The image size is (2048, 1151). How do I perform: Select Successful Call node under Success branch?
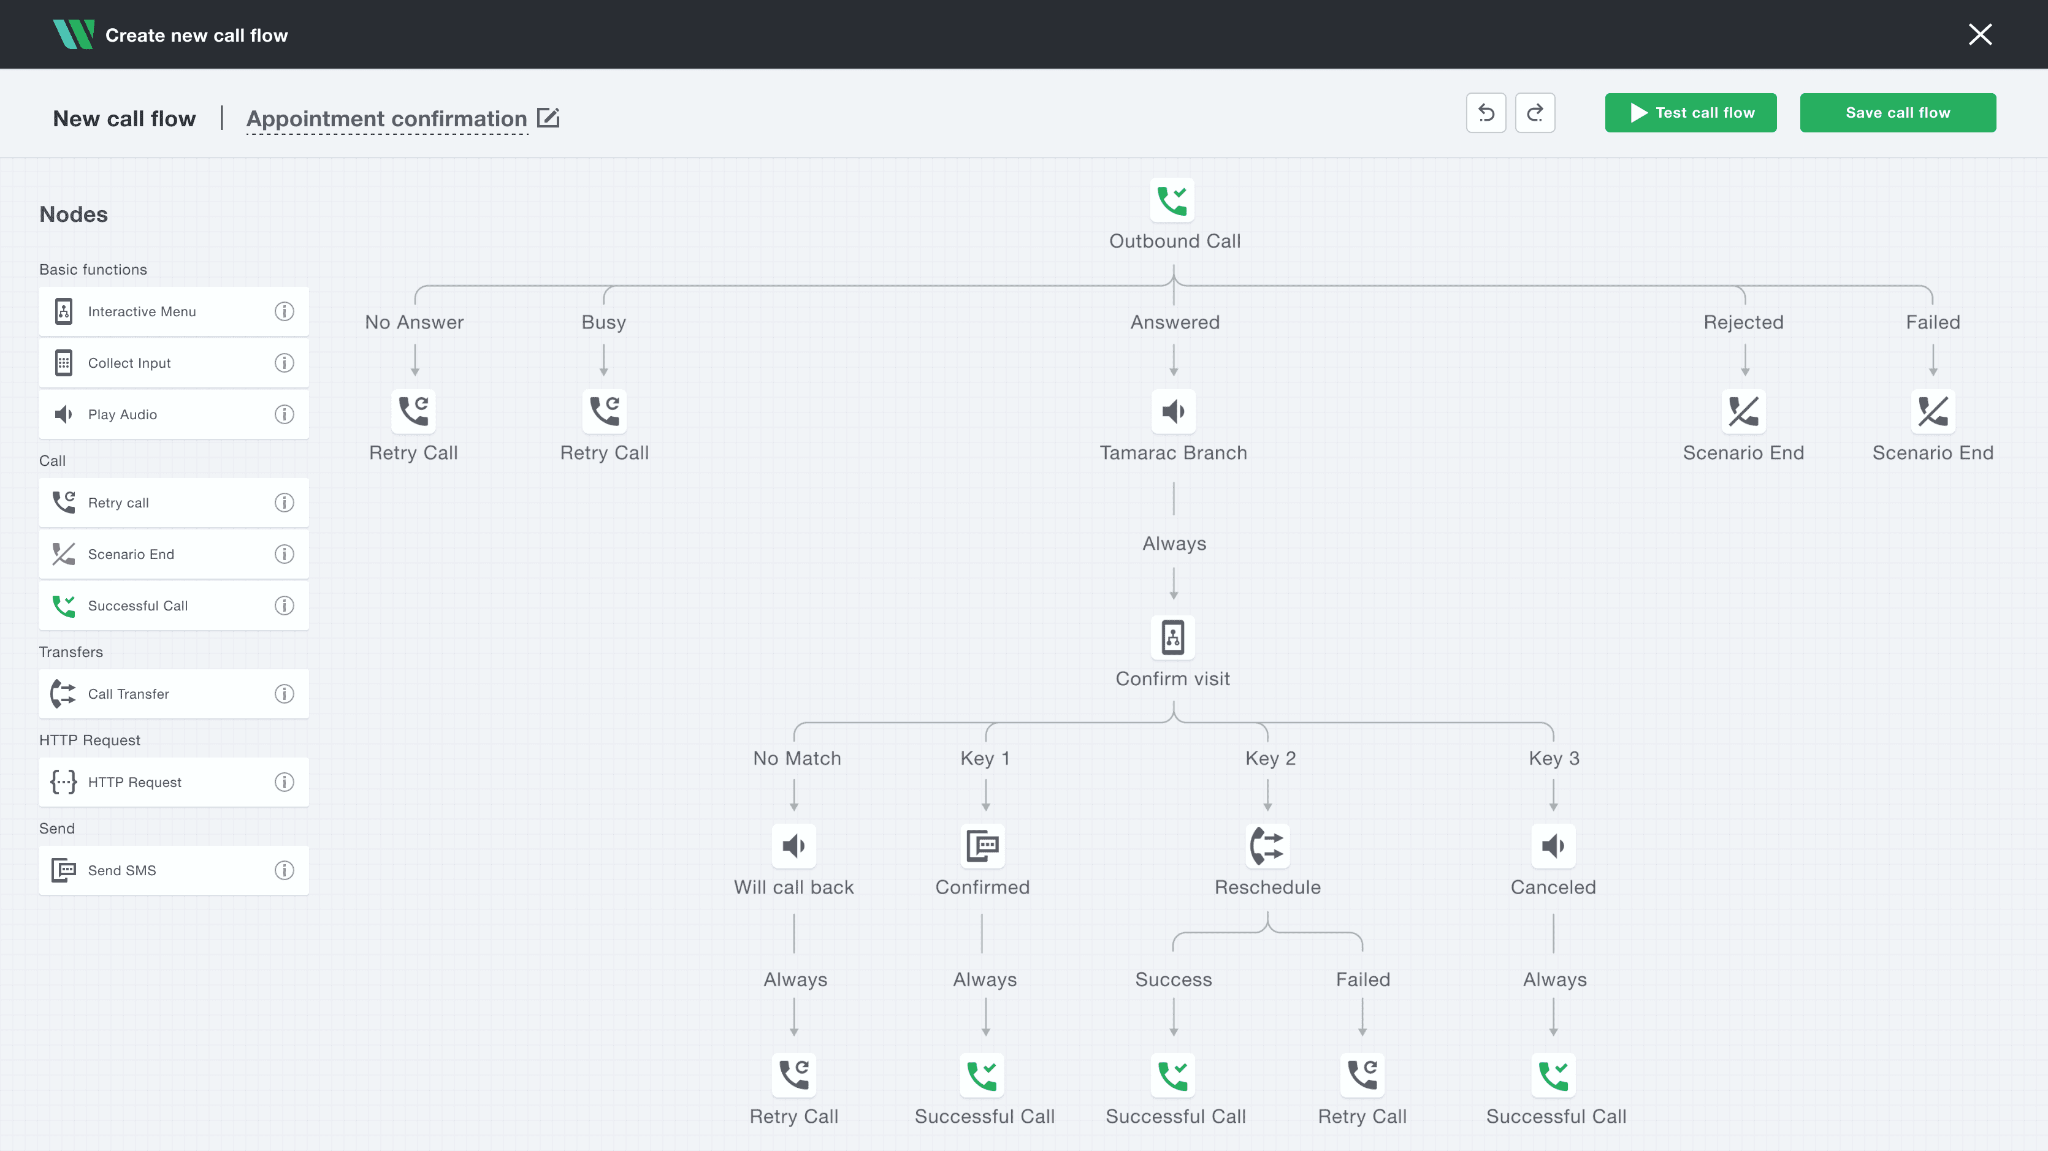pos(1174,1074)
